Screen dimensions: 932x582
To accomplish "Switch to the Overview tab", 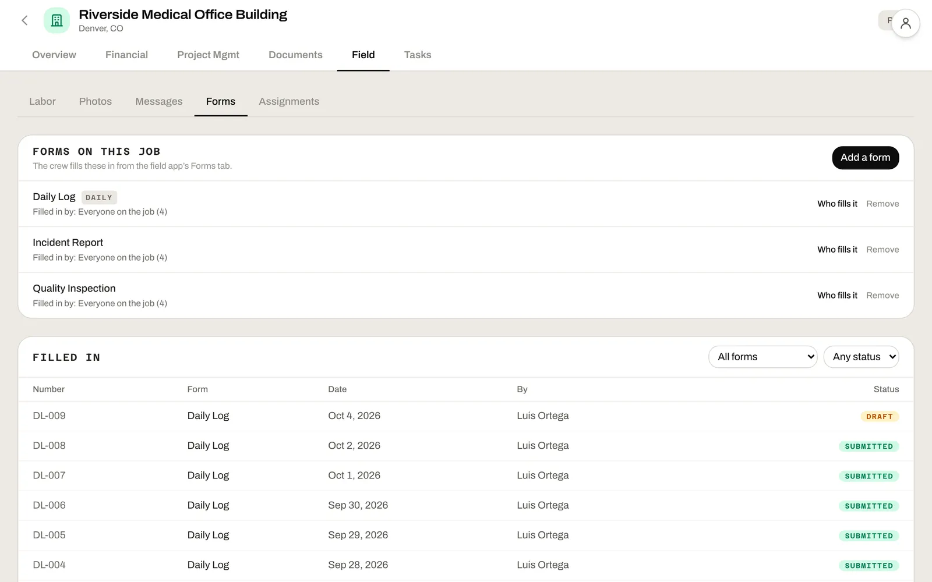I will 54,55.
